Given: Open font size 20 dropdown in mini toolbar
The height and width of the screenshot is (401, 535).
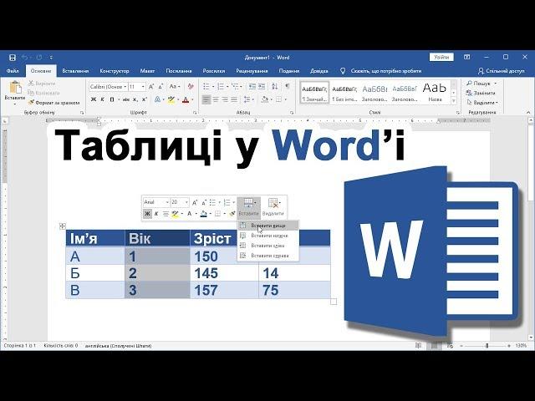Looking at the screenshot, I should 186,202.
